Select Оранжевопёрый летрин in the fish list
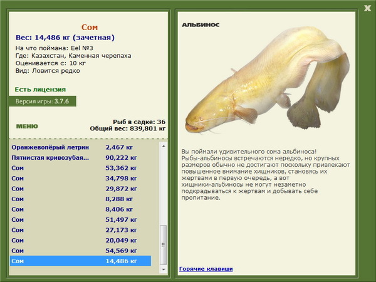The height and width of the screenshot is (282, 376). pyautogui.click(x=81, y=147)
